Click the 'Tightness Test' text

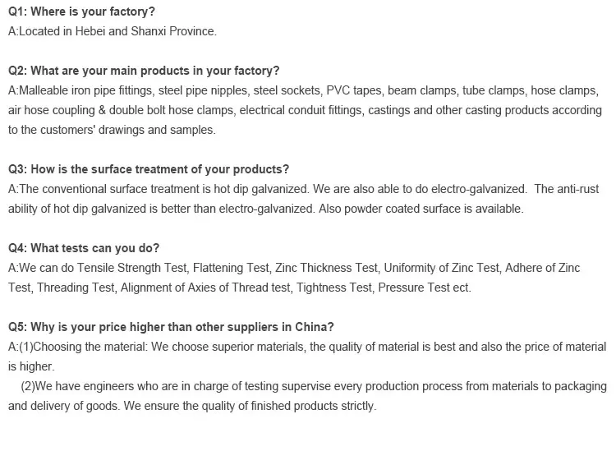(x=335, y=288)
